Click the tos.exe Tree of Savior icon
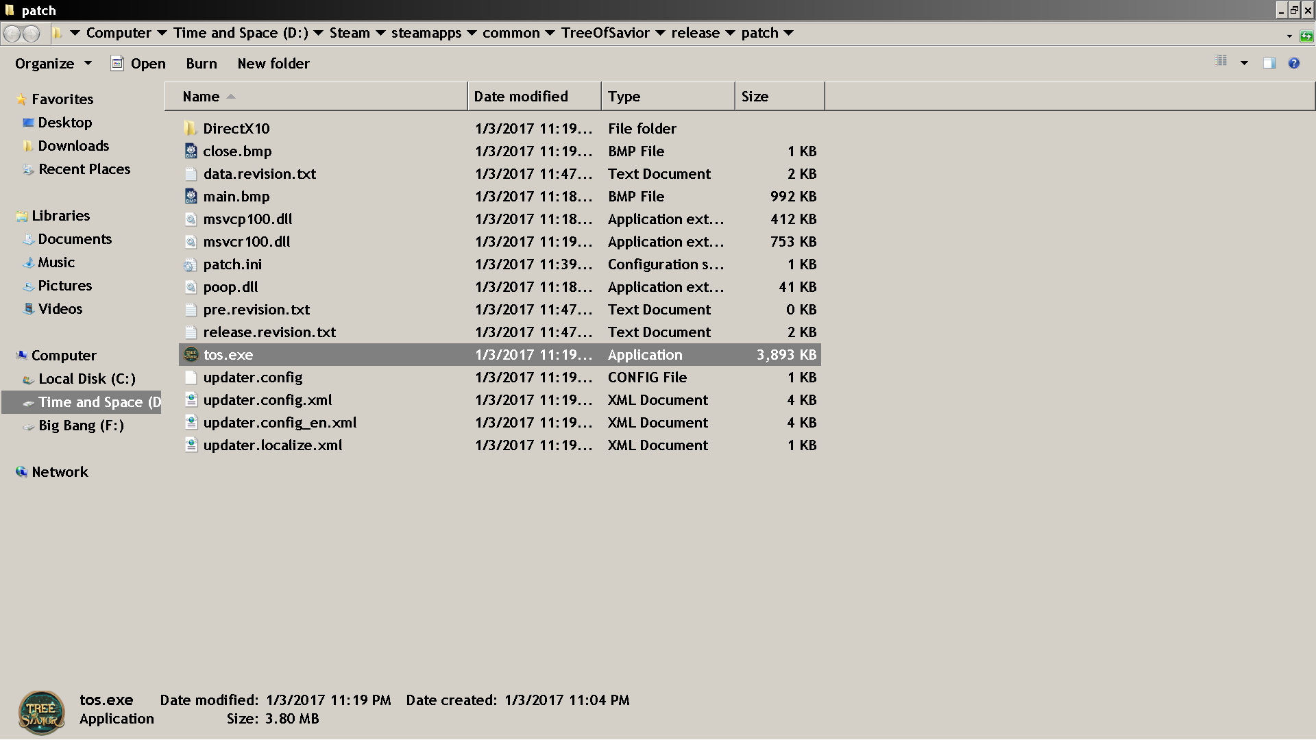The image size is (1316, 740). 191,355
